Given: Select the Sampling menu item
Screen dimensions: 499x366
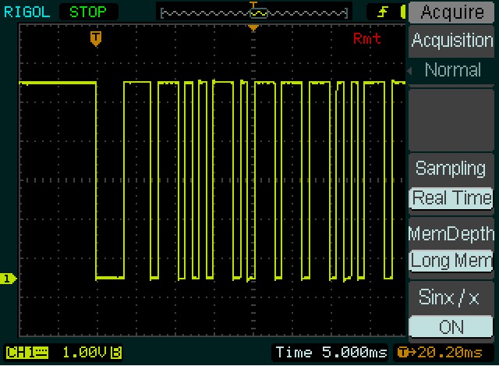Looking at the screenshot, I should (x=451, y=169).
